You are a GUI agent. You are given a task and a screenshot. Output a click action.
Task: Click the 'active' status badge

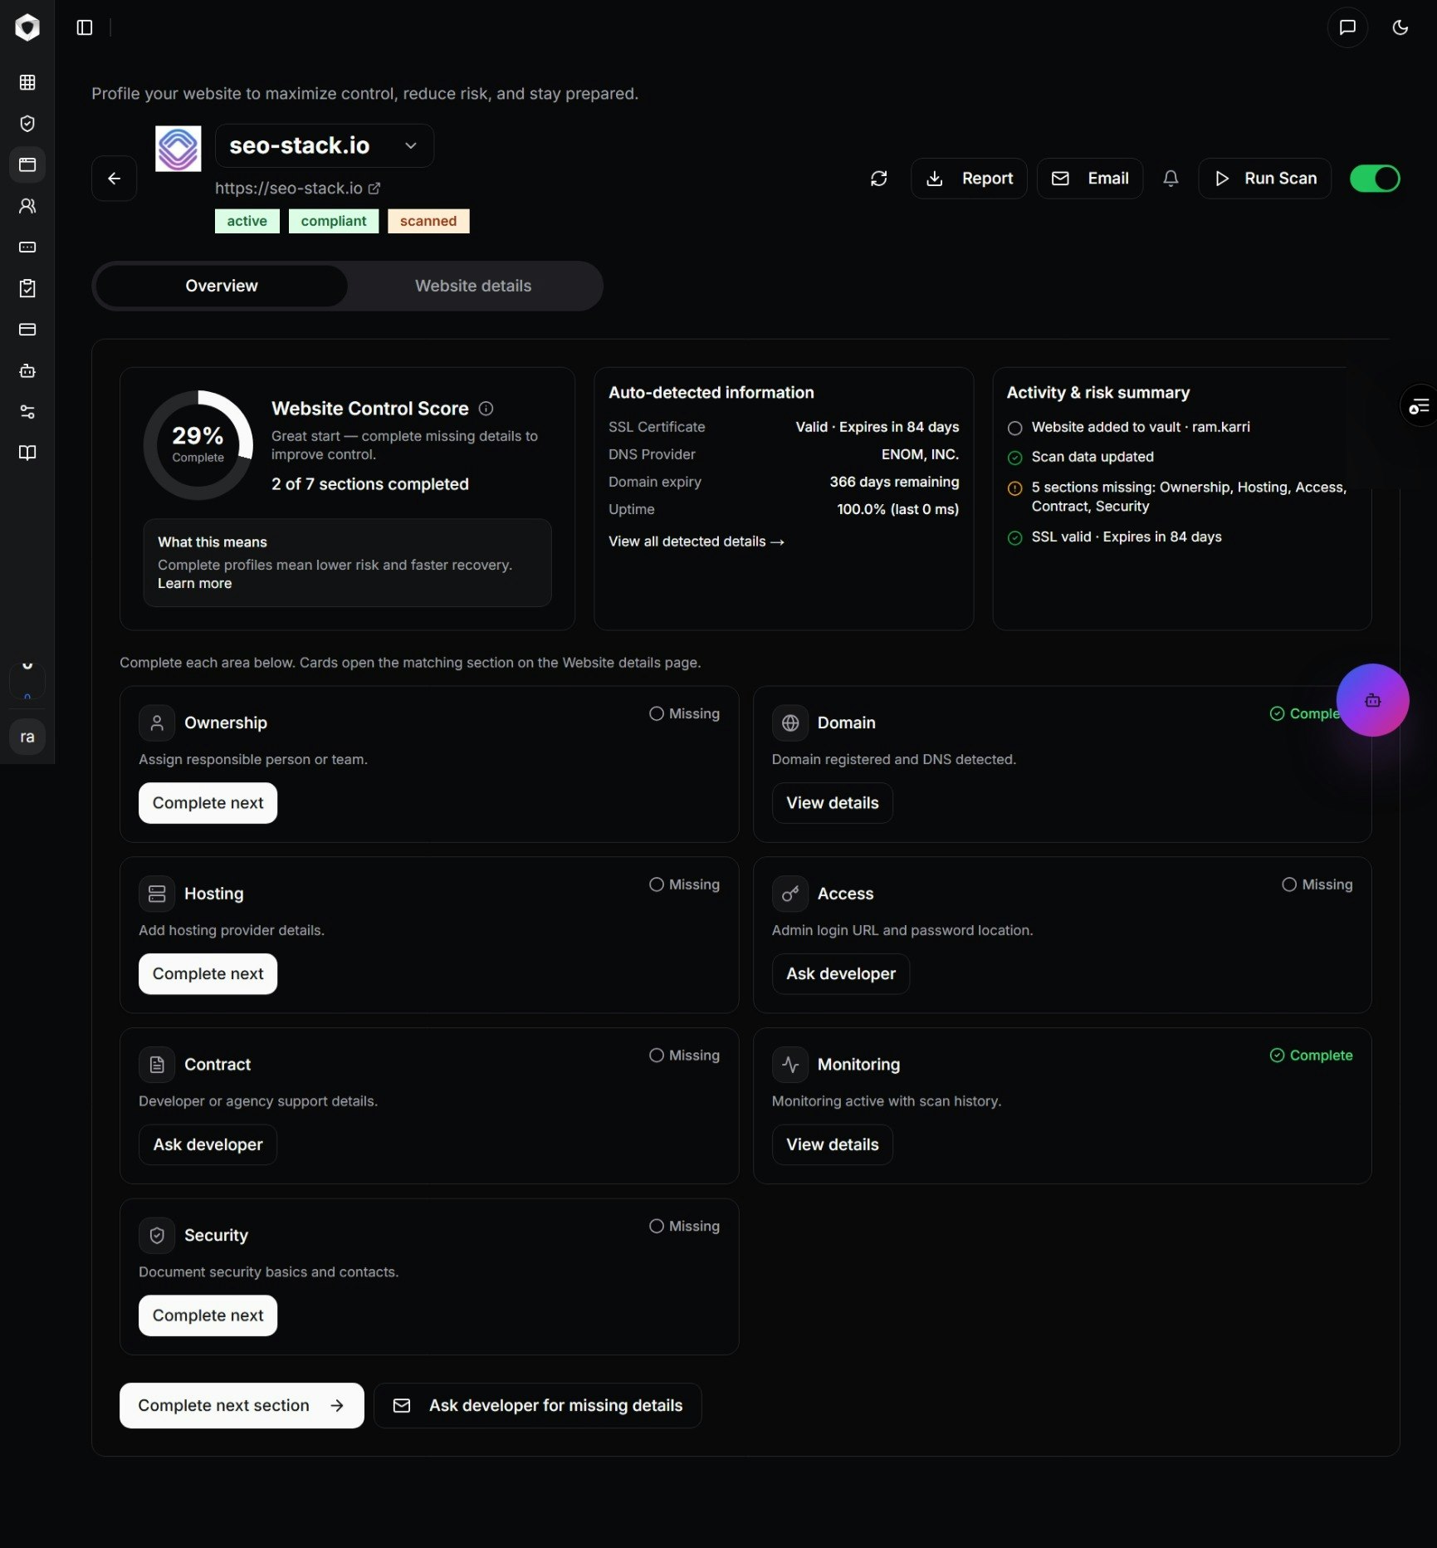[247, 221]
